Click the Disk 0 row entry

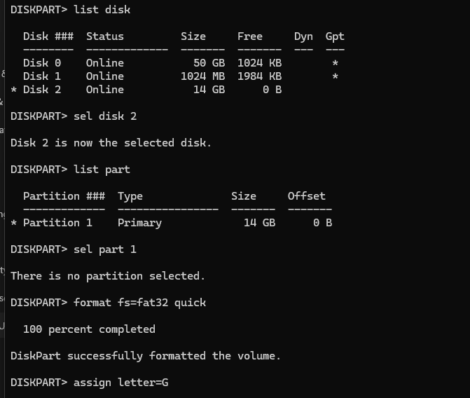click(152, 63)
